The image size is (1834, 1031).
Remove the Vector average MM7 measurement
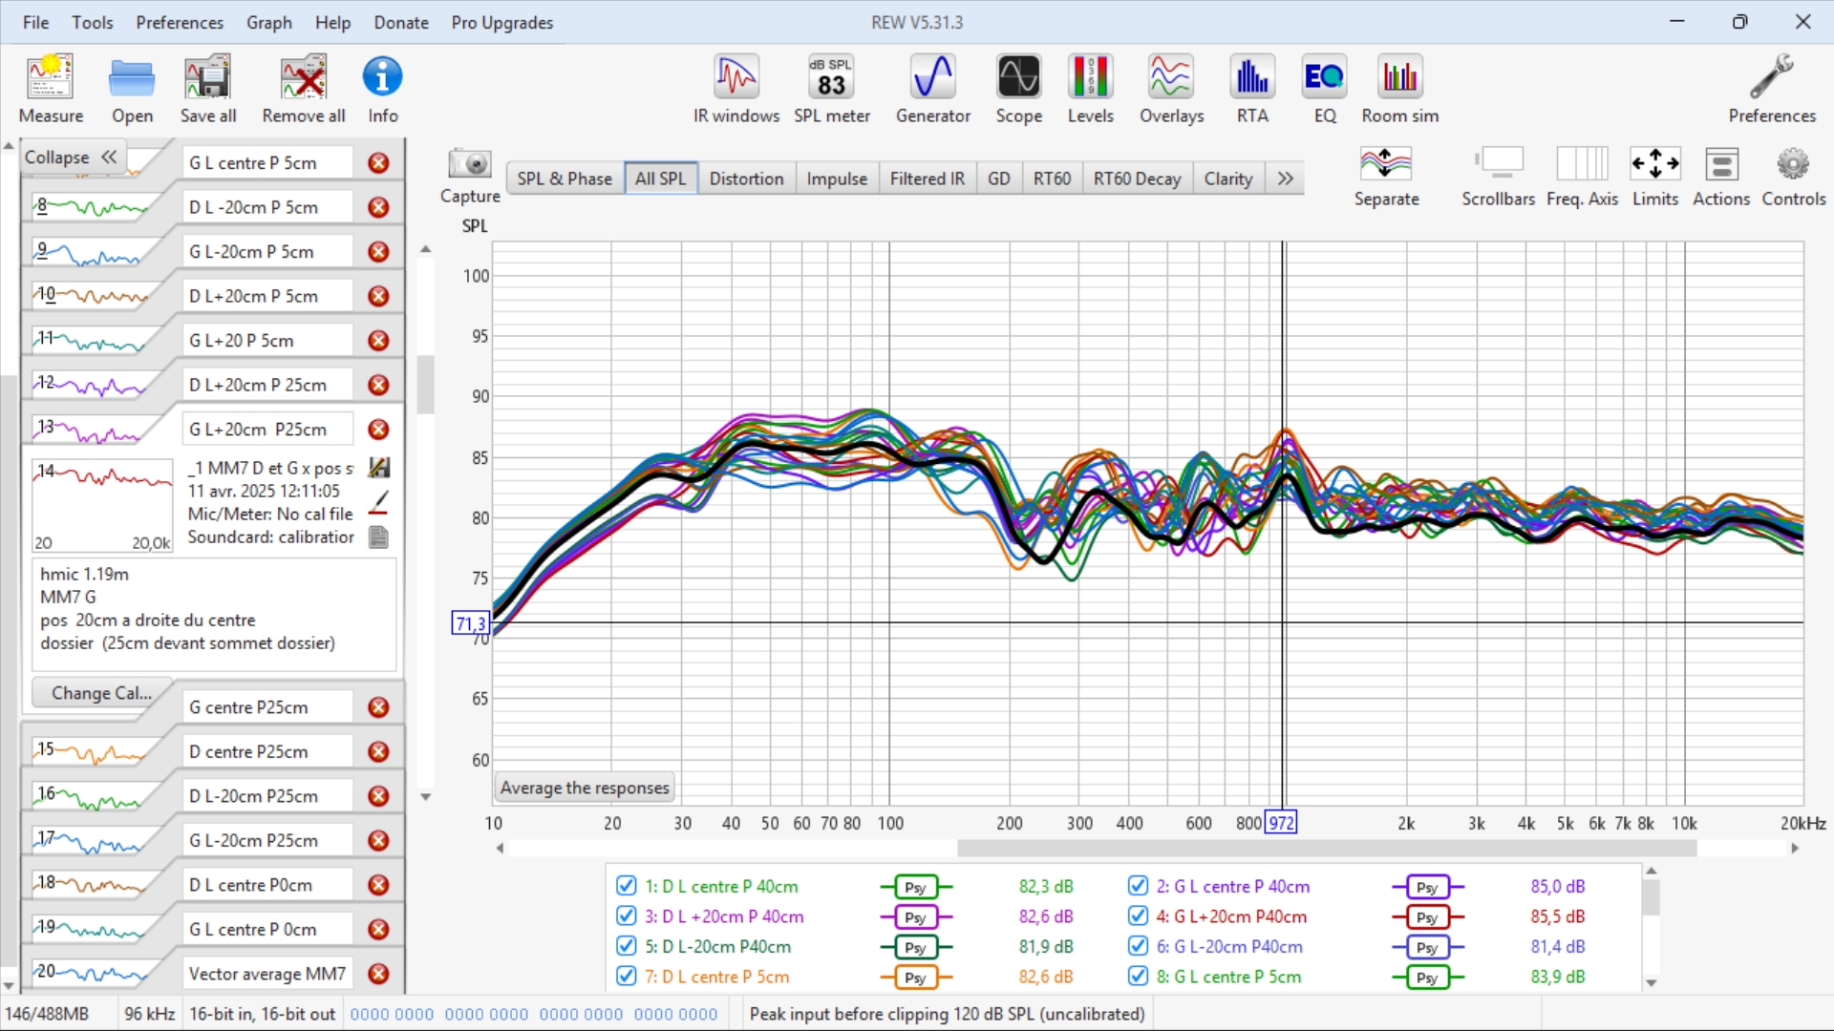pyautogui.click(x=379, y=974)
